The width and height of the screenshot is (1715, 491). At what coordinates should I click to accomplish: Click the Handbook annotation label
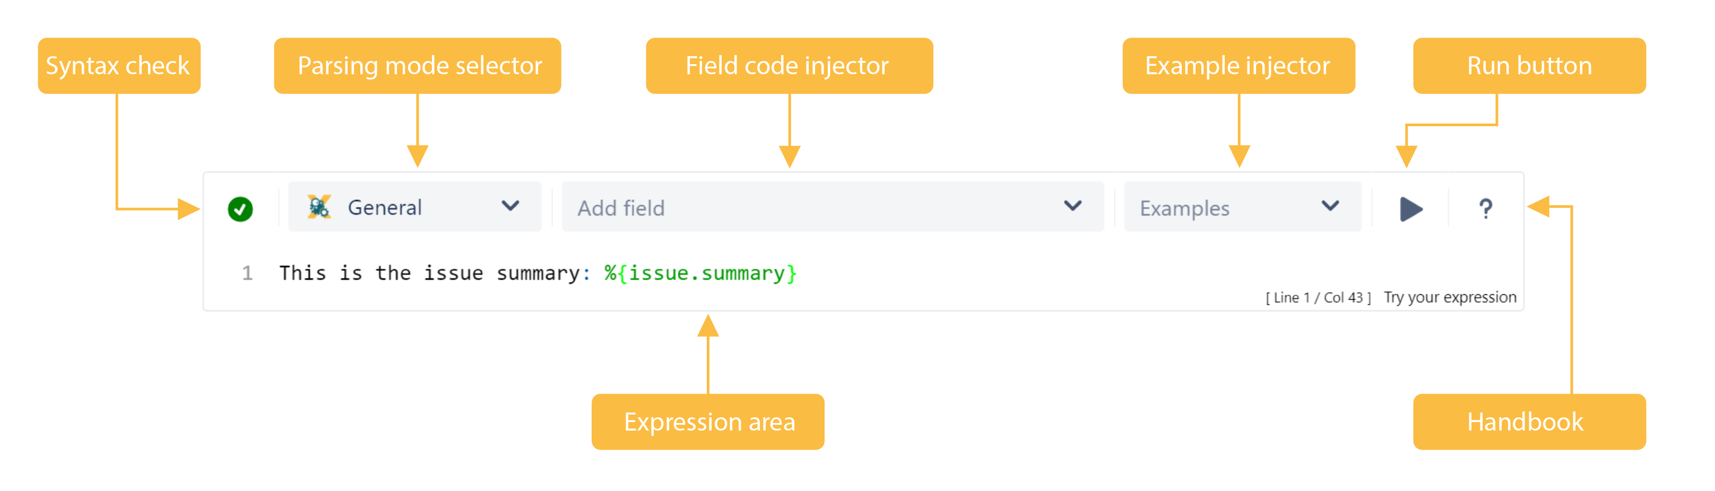click(1529, 422)
